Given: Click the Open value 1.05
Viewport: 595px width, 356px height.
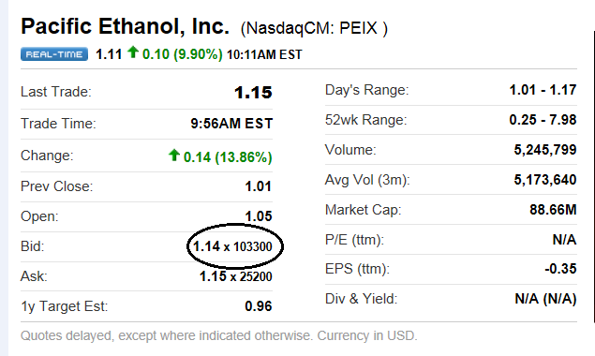Looking at the screenshot, I should tap(259, 216).
